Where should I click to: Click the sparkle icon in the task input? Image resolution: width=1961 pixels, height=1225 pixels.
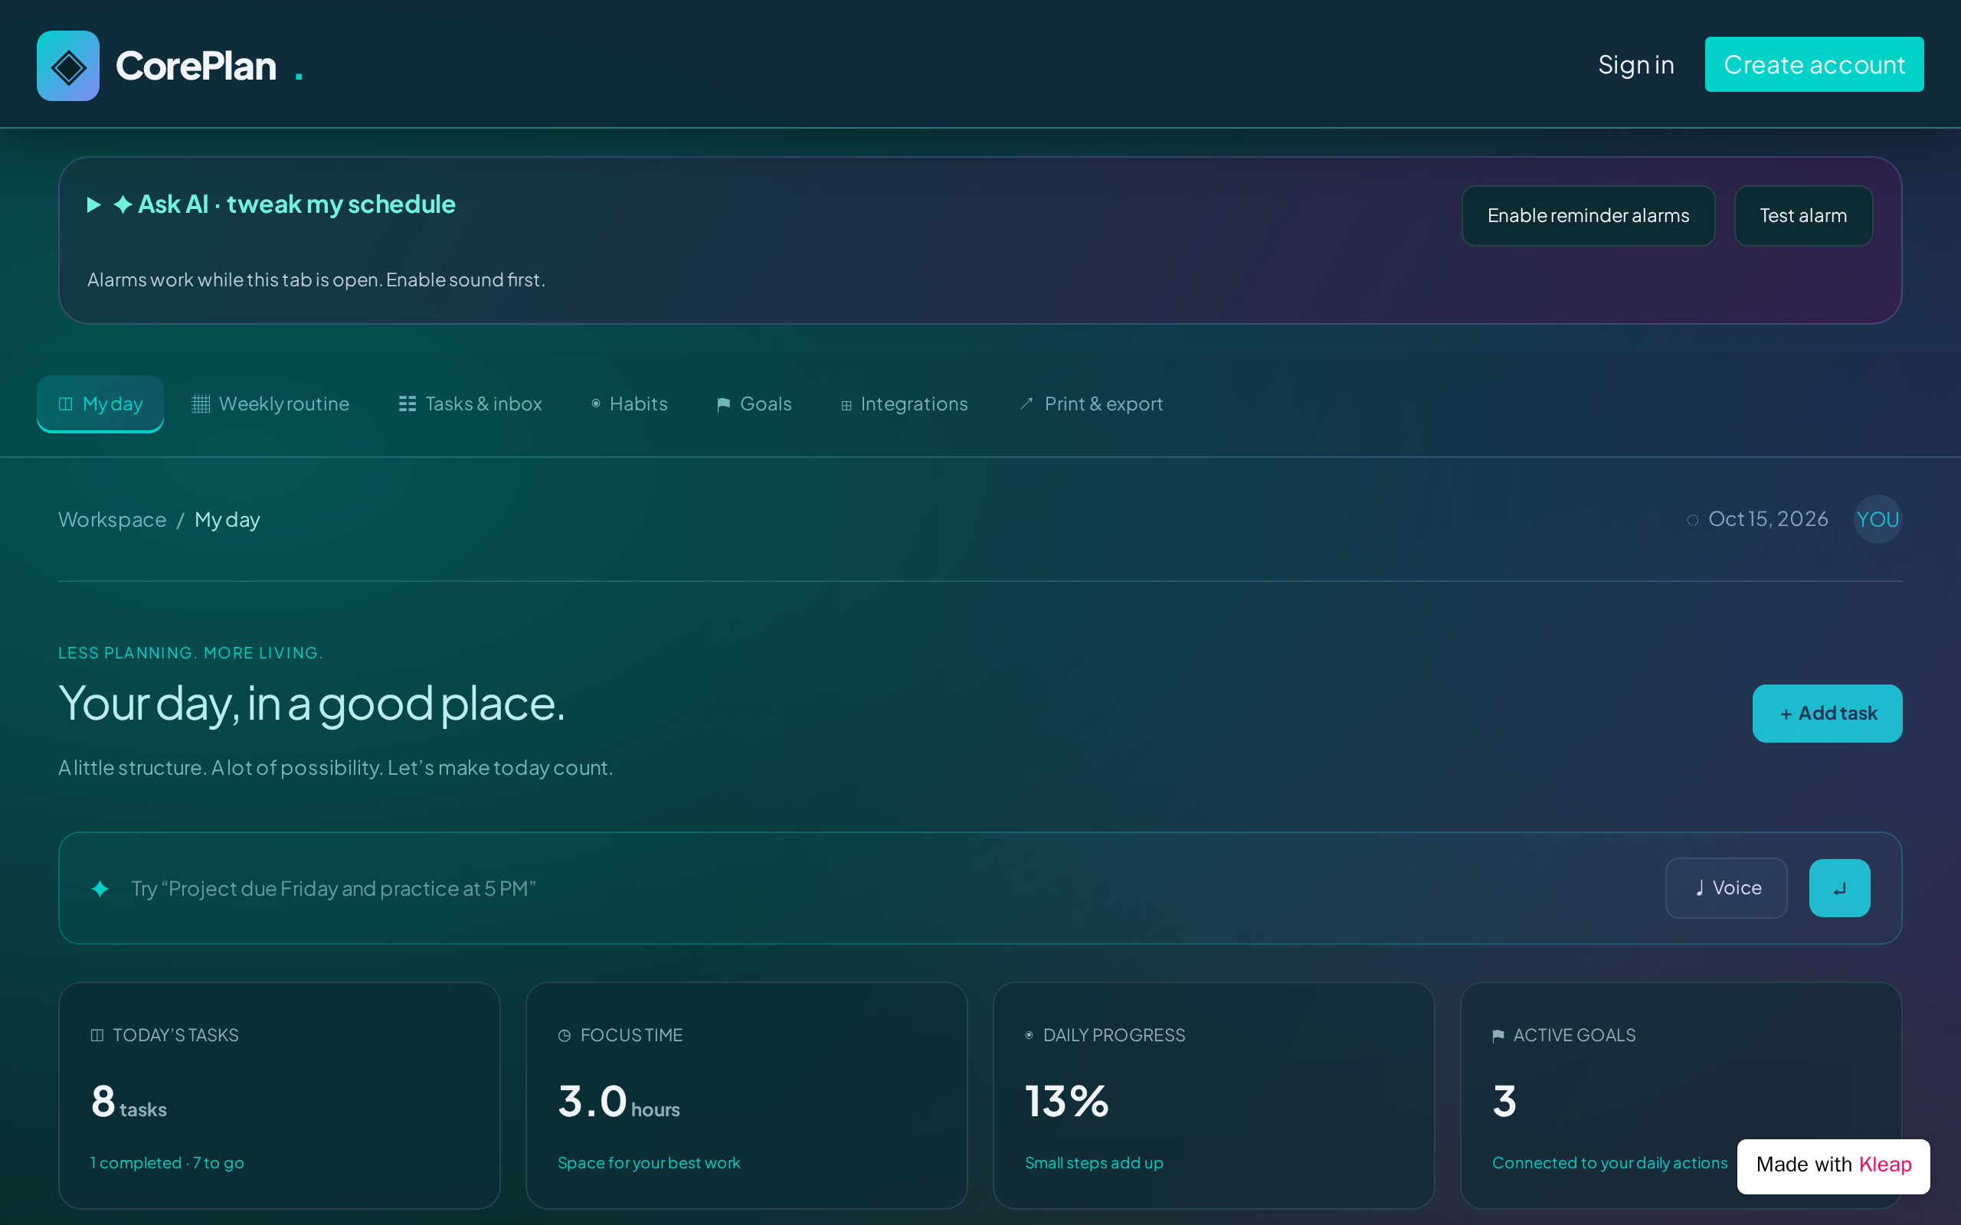click(x=100, y=889)
